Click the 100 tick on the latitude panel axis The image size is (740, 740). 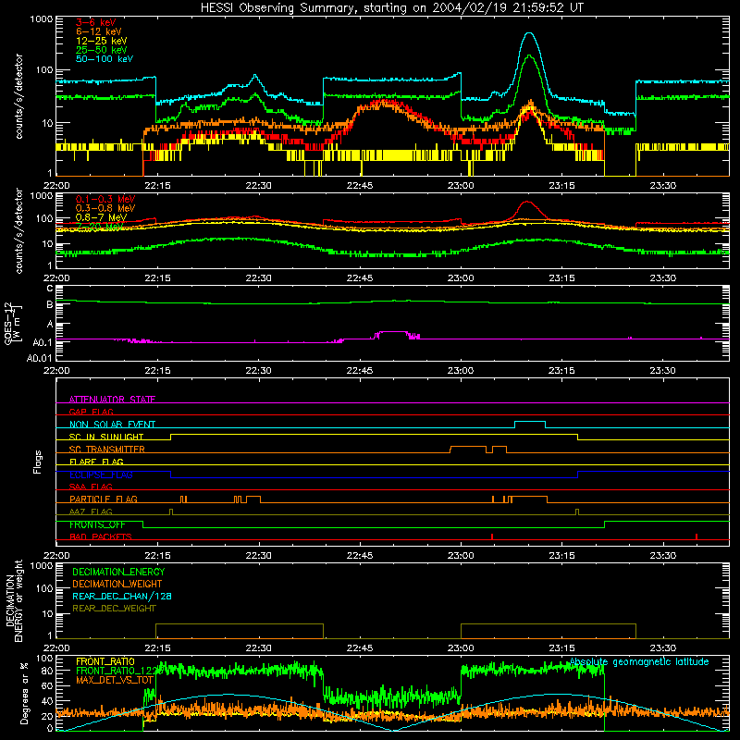pos(44,658)
